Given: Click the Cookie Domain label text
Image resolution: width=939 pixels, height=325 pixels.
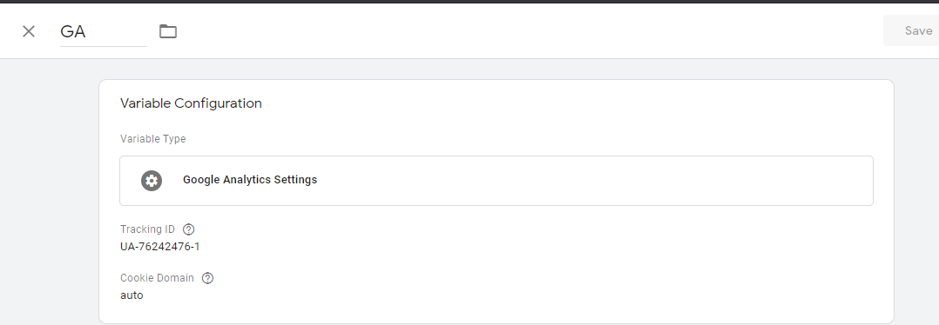Looking at the screenshot, I should coord(157,278).
